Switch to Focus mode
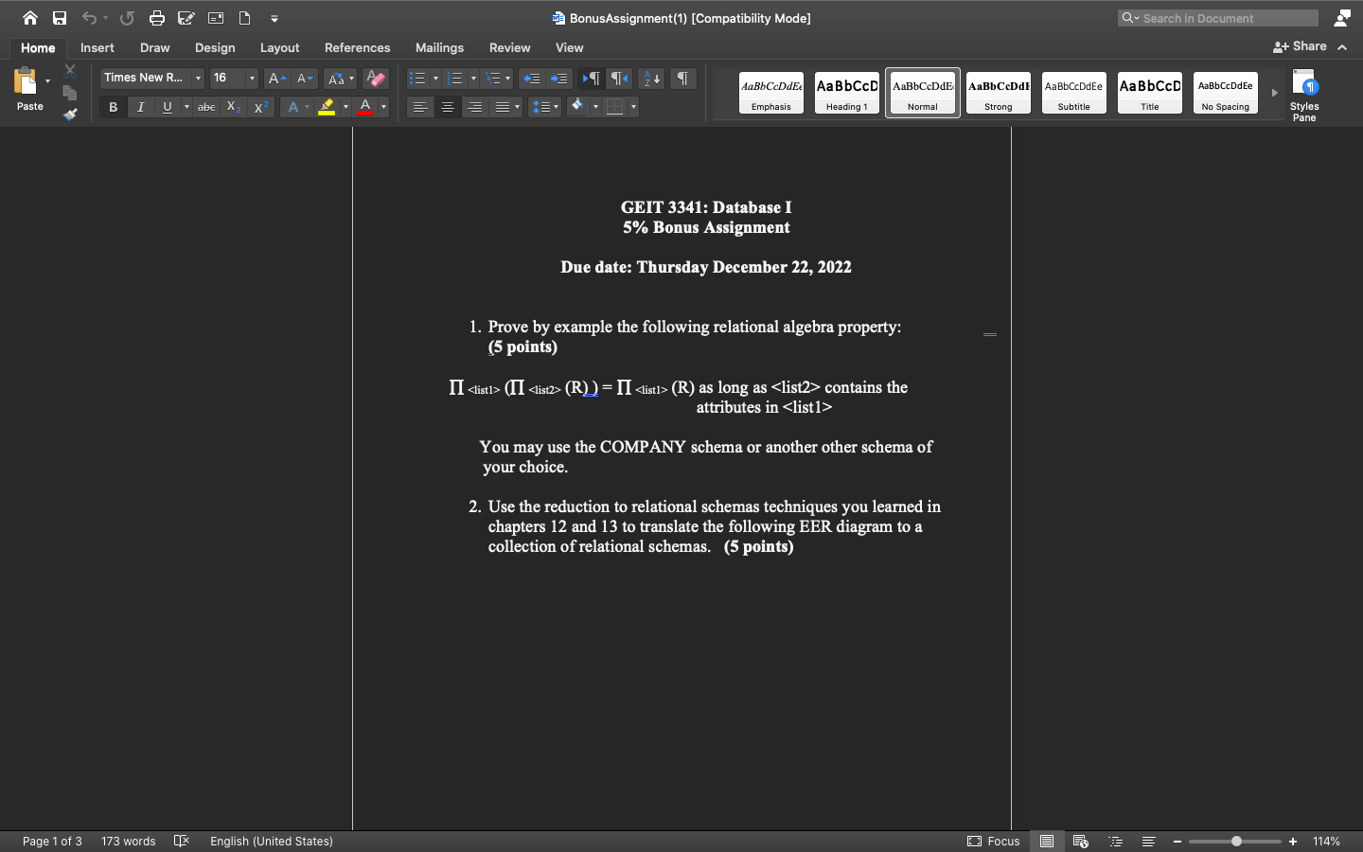This screenshot has height=852, width=1363. (x=993, y=842)
